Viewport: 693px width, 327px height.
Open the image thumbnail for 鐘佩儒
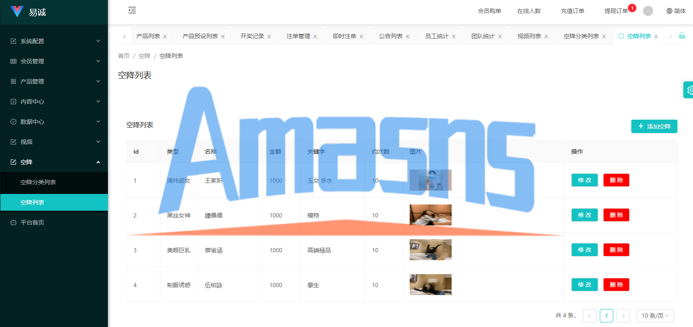click(x=431, y=215)
